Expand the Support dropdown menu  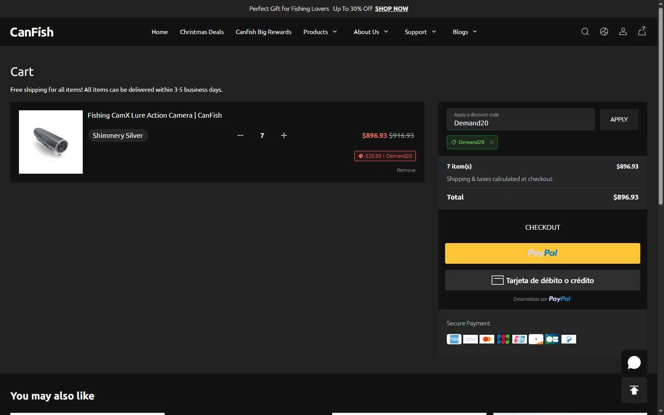click(421, 32)
